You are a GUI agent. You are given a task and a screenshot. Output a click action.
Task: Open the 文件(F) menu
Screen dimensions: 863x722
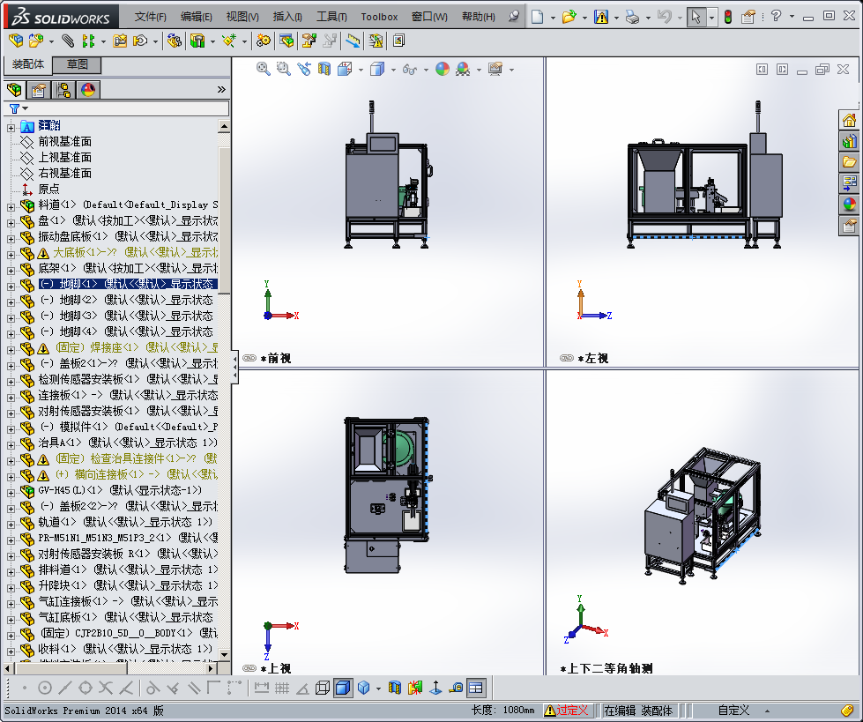[150, 17]
